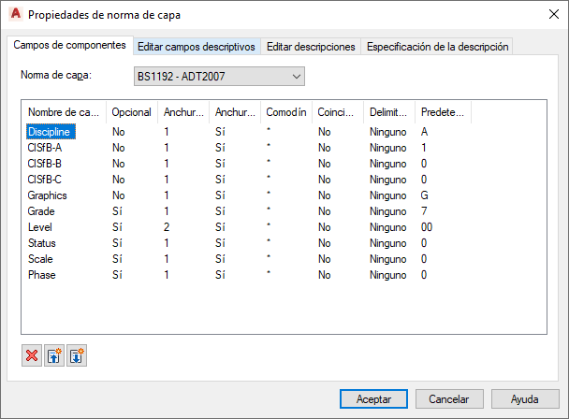The height and width of the screenshot is (419, 569).
Task: Switch to Editar campos descriptivos tab
Action: (x=196, y=46)
